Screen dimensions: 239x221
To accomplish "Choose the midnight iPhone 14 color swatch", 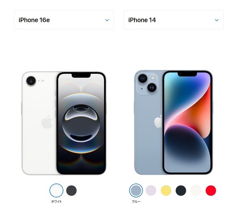I will point(181,190).
